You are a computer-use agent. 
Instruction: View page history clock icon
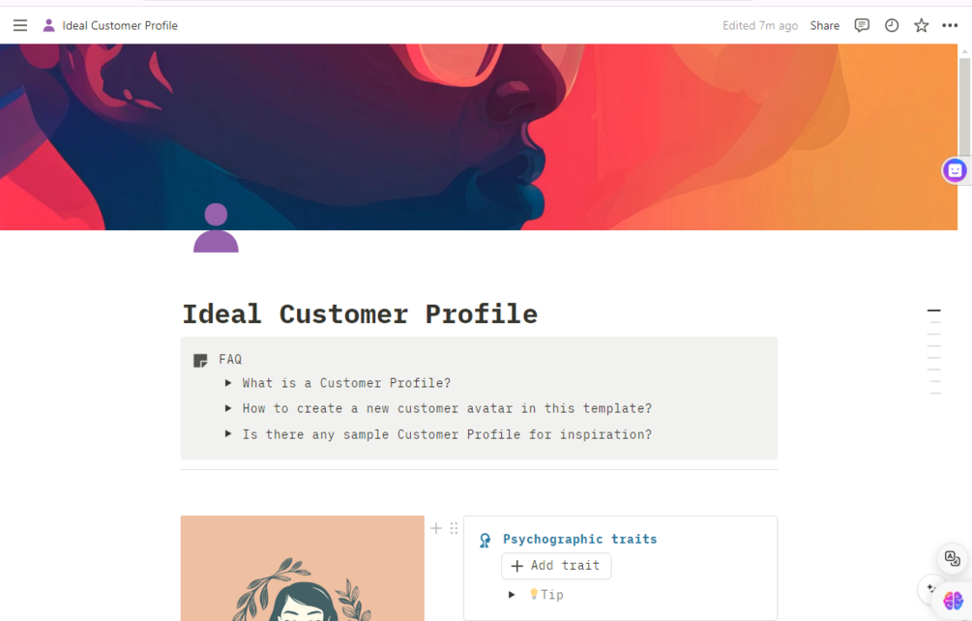[x=892, y=25]
